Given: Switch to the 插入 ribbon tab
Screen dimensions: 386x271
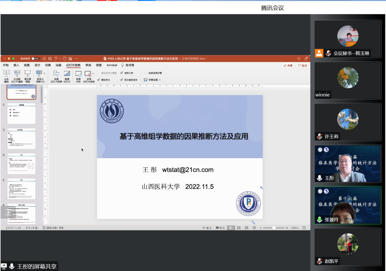Looking at the screenshot, I should (16, 65).
